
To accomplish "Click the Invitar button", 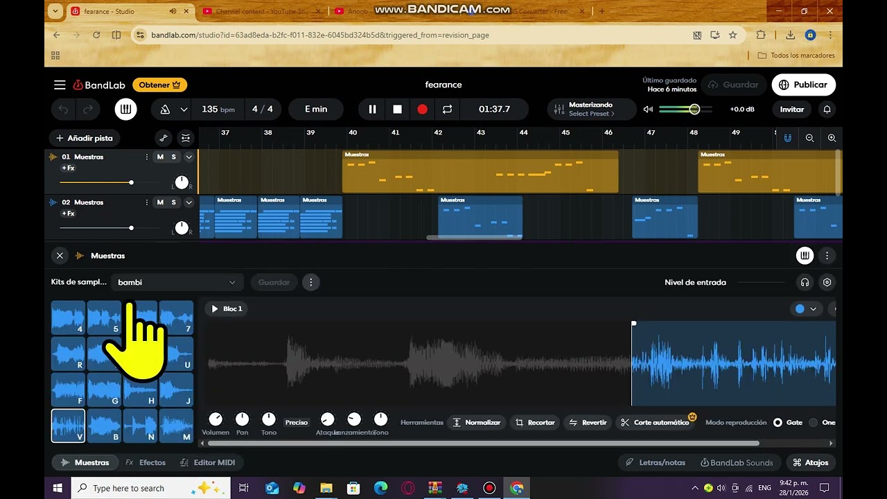I will [792, 109].
